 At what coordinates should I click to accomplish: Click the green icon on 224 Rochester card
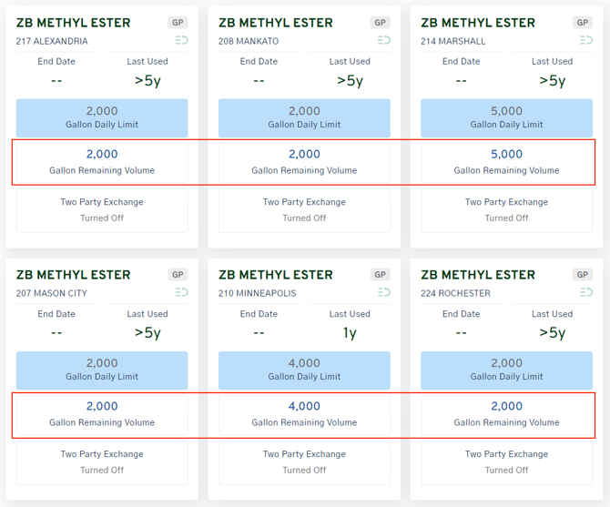[x=585, y=293]
